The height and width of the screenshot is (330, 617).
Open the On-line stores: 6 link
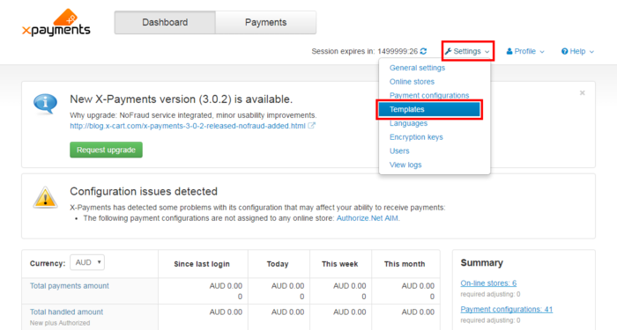[488, 282]
